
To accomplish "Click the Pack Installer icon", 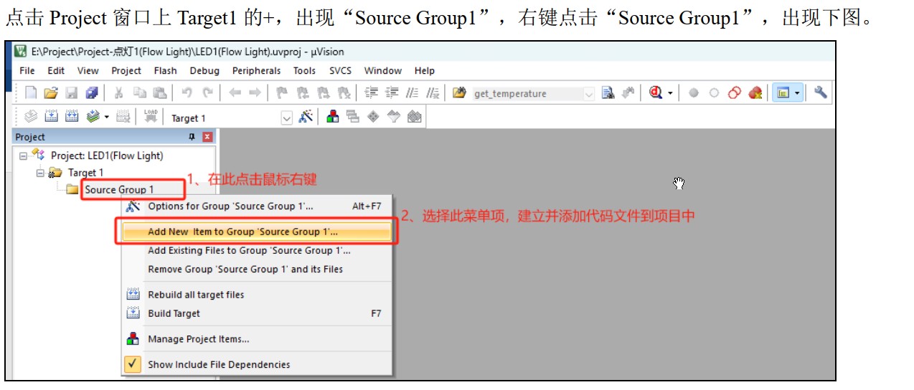I will point(414,117).
